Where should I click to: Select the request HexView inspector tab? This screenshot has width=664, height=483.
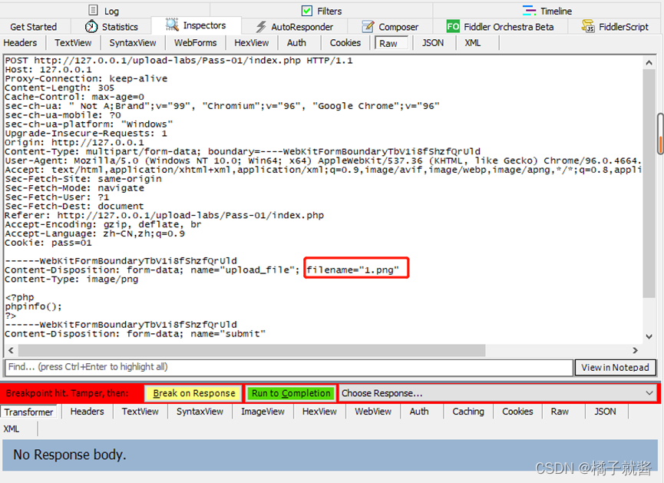pyautogui.click(x=252, y=43)
